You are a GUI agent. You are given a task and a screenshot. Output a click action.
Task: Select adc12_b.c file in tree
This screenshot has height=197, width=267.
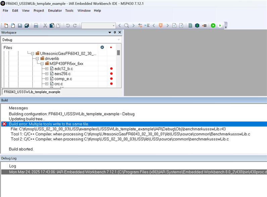[x=63, y=69]
